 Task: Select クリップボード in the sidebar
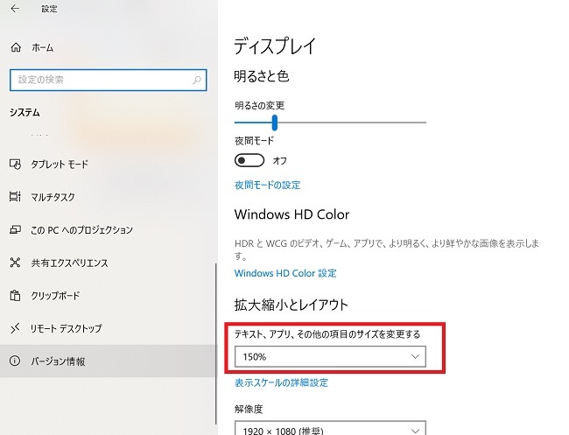109,295
